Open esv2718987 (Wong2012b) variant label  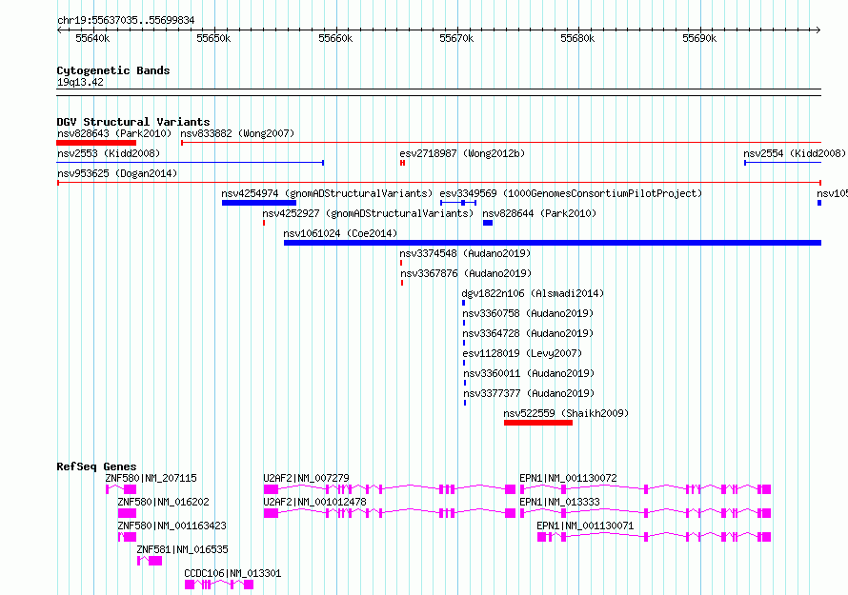tap(462, 153)
